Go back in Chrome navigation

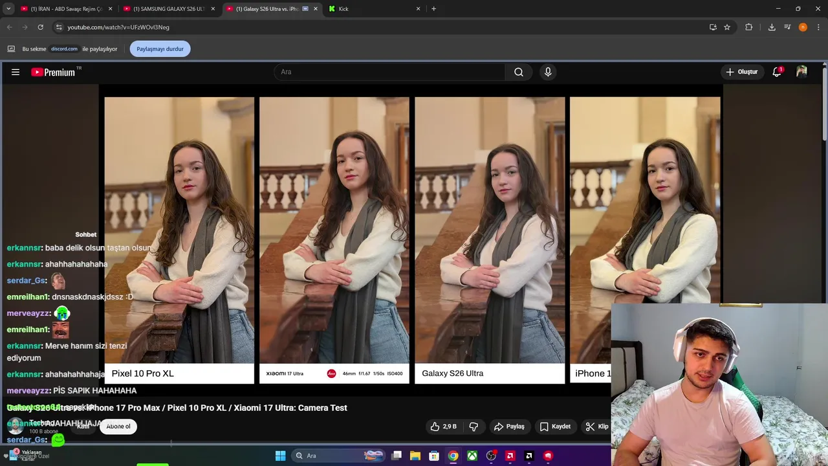tap(9, 27)
